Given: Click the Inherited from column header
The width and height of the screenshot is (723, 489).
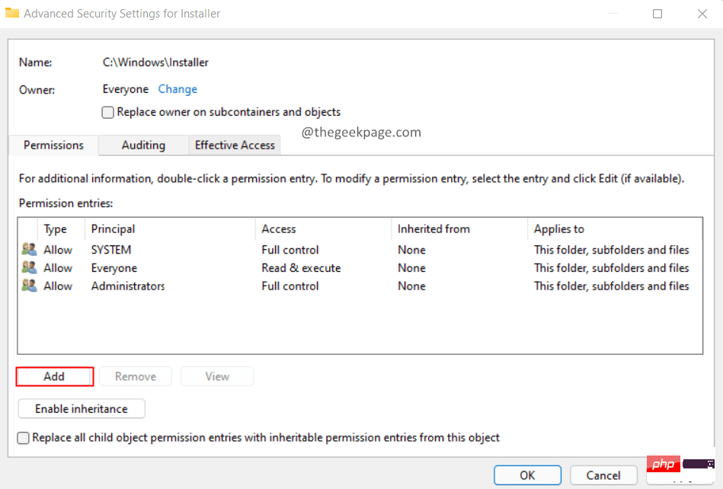Looking at the screenshot, I should (433, 229).
